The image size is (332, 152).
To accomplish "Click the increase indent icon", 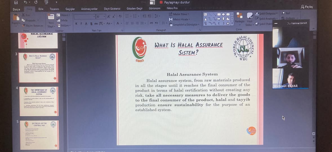I will (x=150, y=16).
